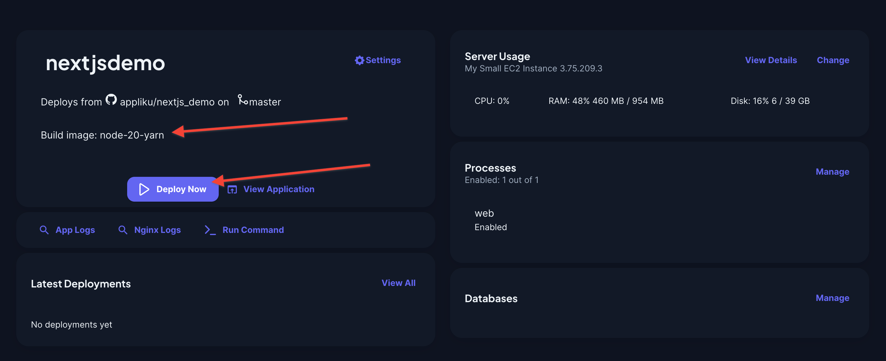Click the Processes heading
Image resolution: width=886 pixels, height=361 pixels.
tap(490, 168)
